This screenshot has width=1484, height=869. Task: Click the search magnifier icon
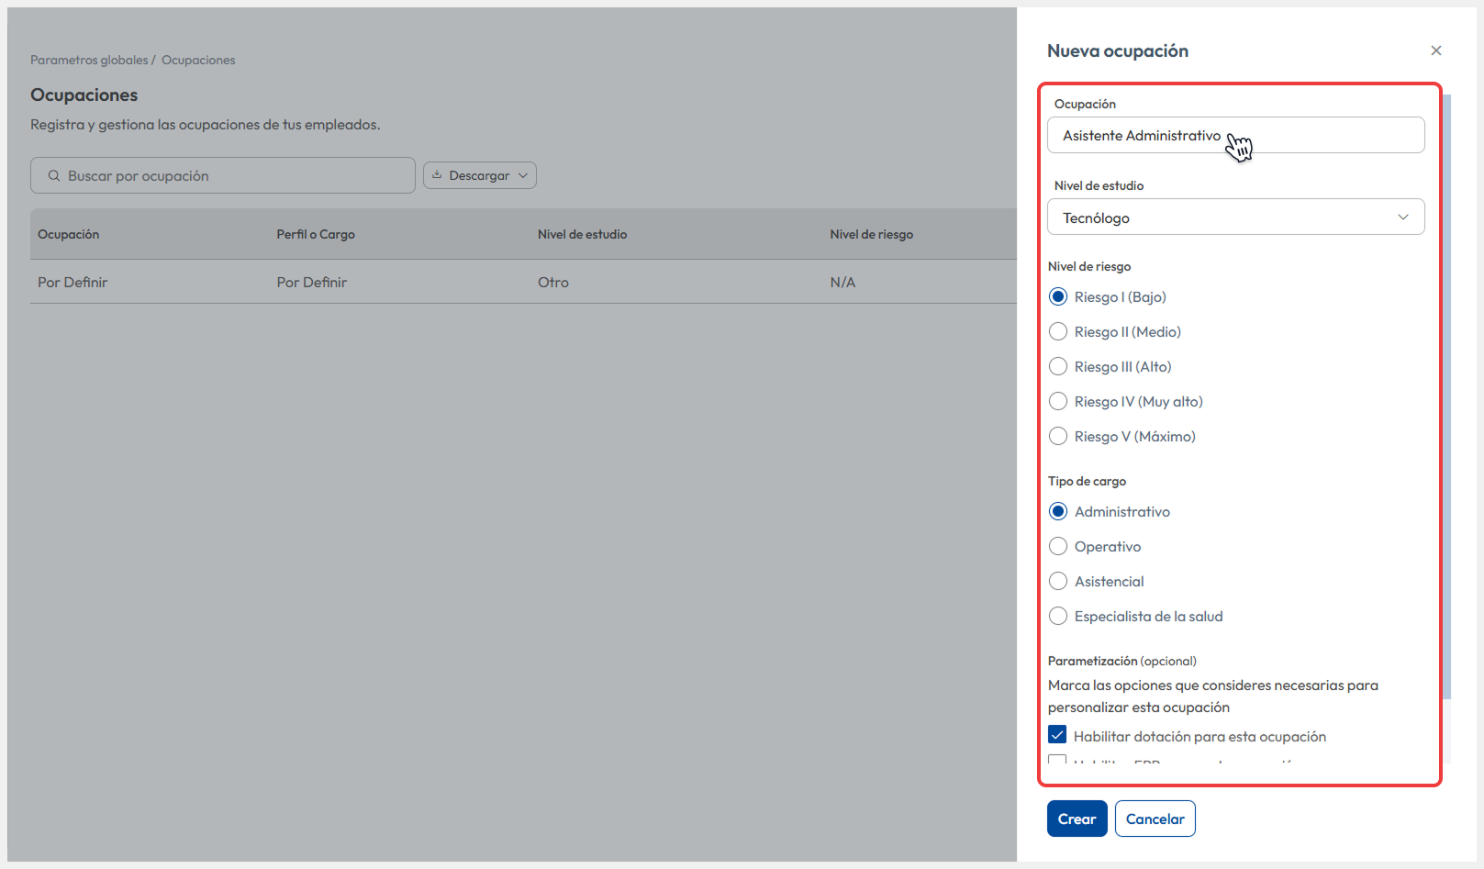[x=54, y=175]
